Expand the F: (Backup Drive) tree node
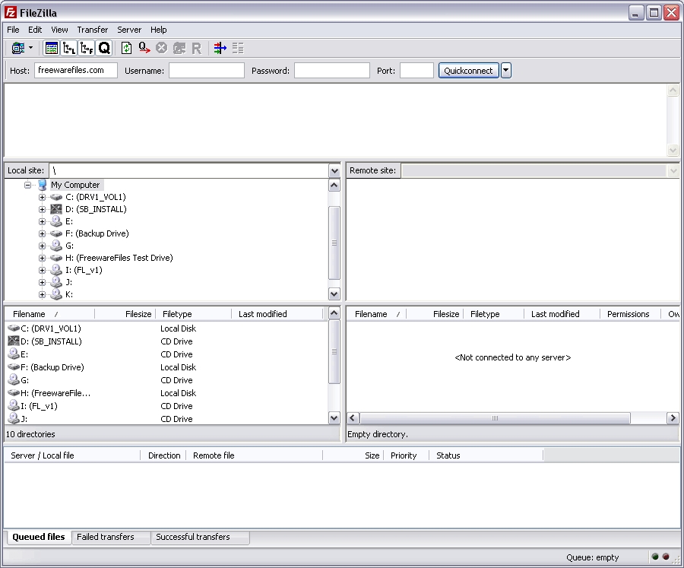 pyautogui.click(x=42, y=234)
